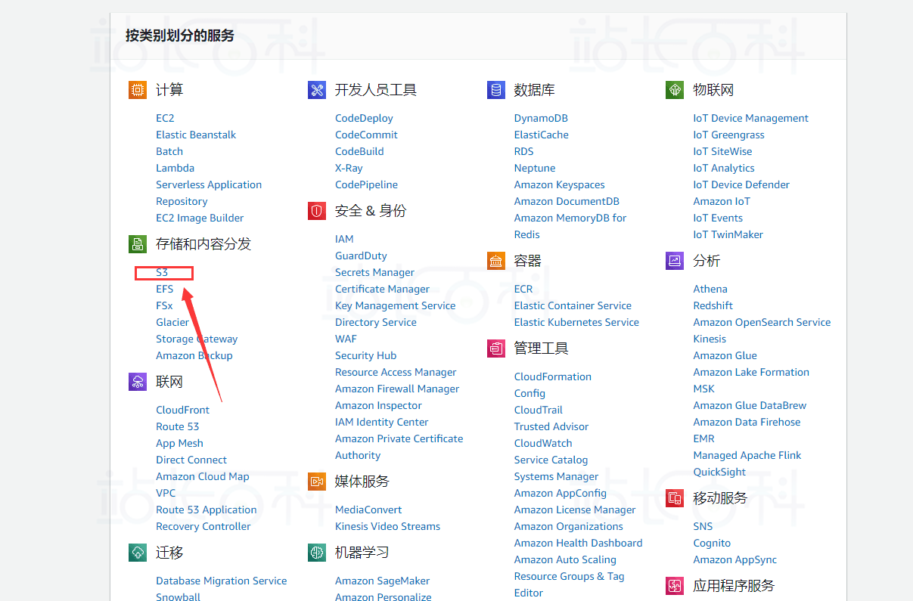Click the 迁移 migration category icon

click(137, 553)
